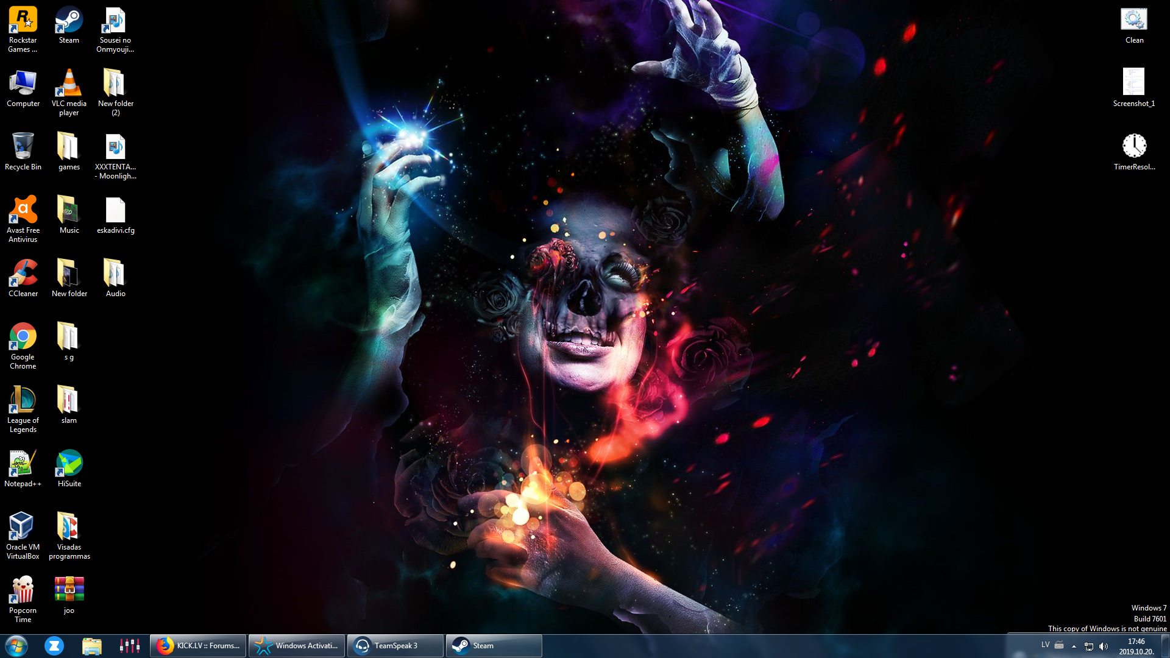Show hidden tray icons arrow
The width and height of the screenshot is (1170, 658).
[x=1074, y=646]
